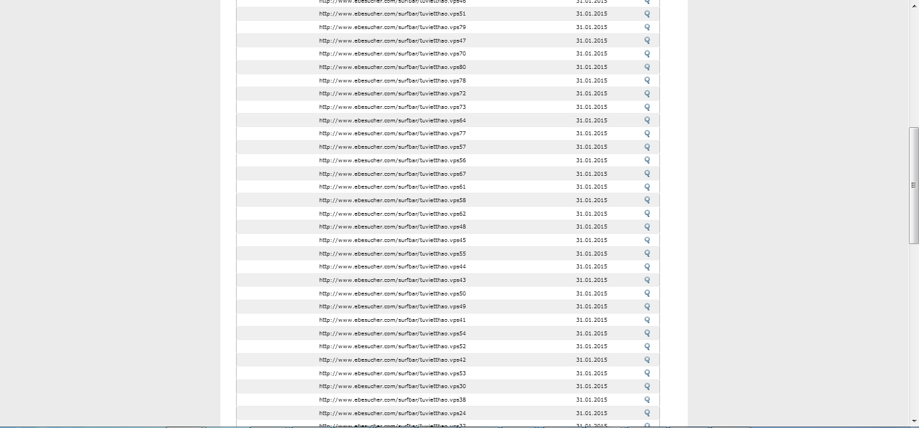Select the URL text ending in tuvietthao.vps51
The image size is (919, 428).
point(392,14)
